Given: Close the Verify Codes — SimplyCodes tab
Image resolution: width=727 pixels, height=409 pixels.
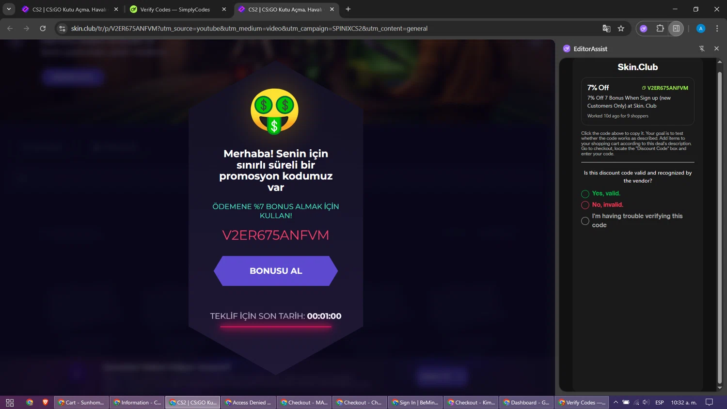Looking at the screenshot, I should 224,9.
